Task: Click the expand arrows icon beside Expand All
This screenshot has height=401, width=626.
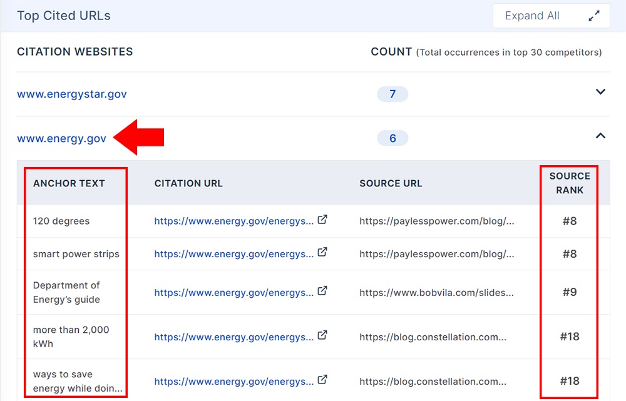Action: [x=594, y=16]
